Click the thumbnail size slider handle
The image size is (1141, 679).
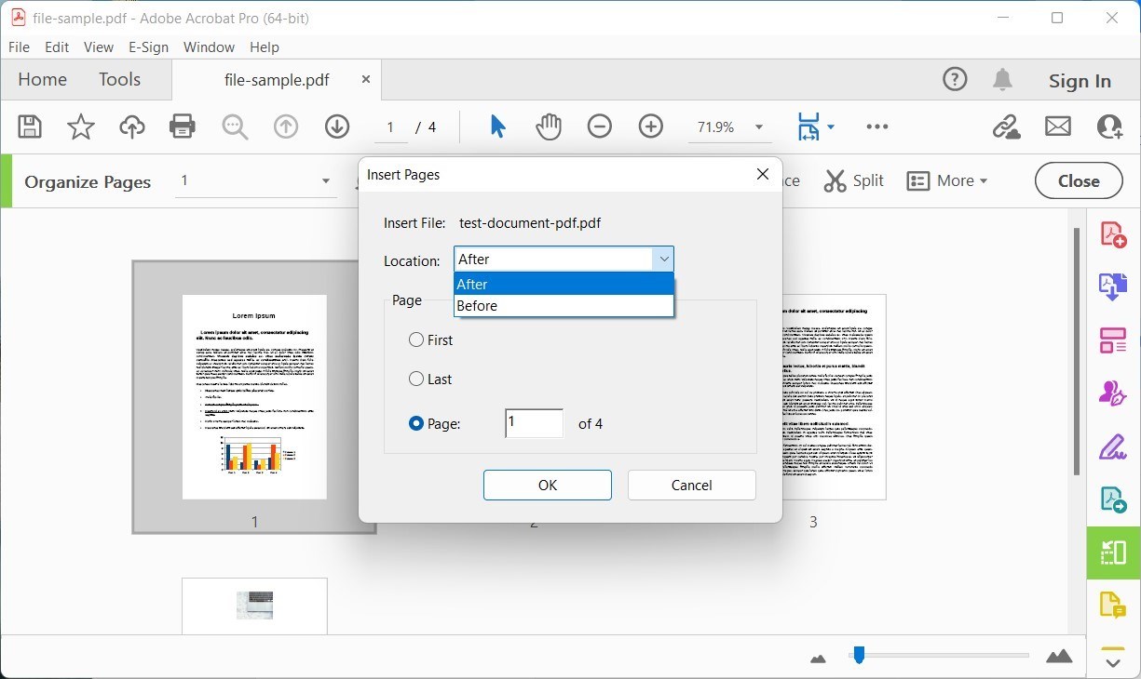click(859, 656)
